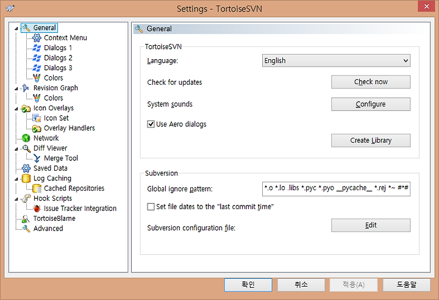Viewport: 439px width, 300px height.
Task: Click the 취소 (Cancel) button
Action: (301, 285)
